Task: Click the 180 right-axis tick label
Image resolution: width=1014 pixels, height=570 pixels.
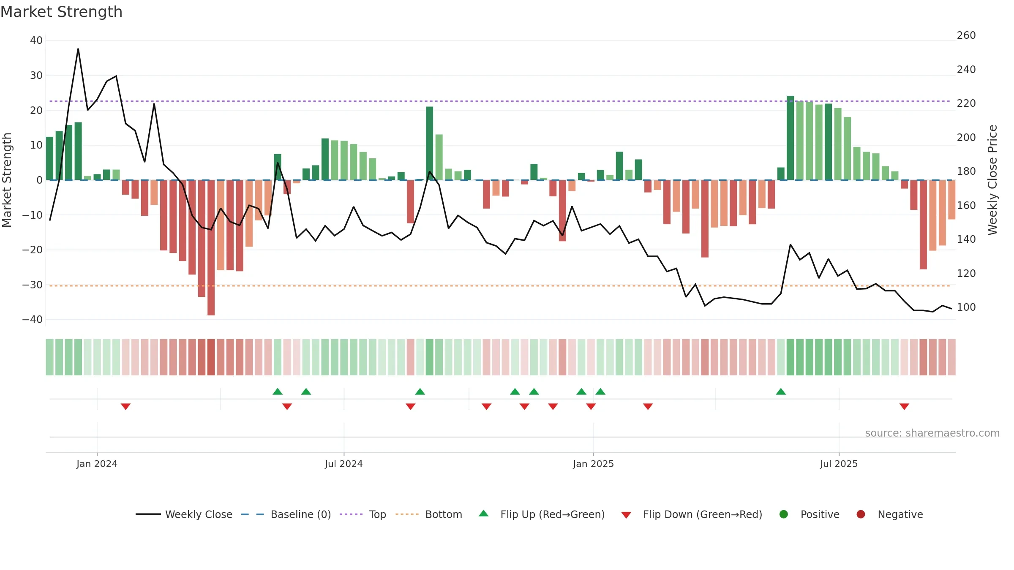Action: (966, 171)
